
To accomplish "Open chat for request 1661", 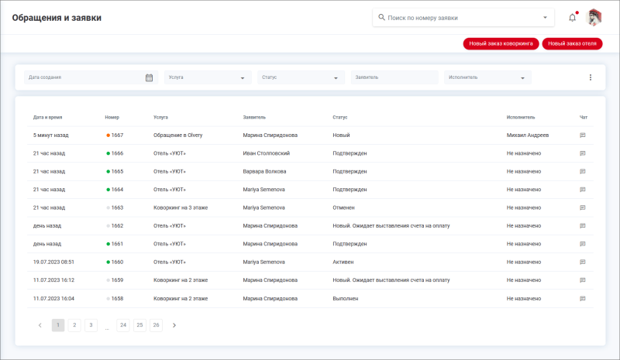I will tap(583, 244).
